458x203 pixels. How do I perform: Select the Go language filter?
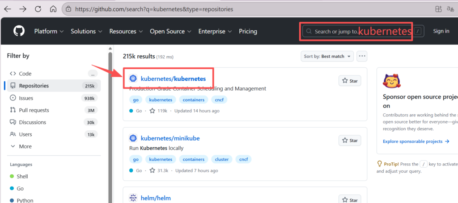click(x=20, y=189)
